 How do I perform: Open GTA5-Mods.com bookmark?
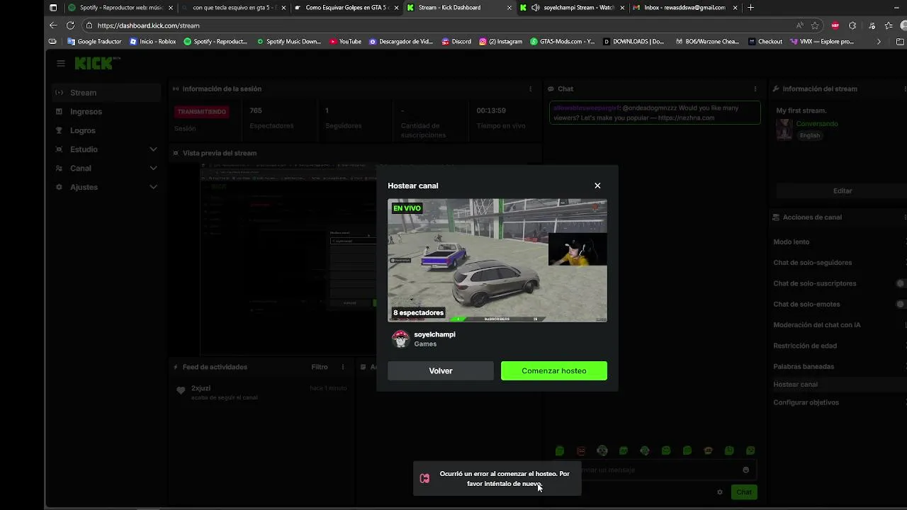coord(563,42)
